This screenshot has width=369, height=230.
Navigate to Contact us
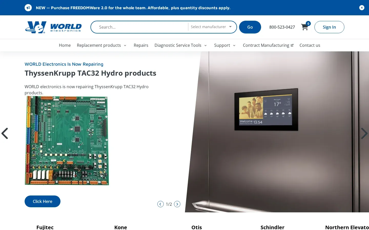pos(310,45)
